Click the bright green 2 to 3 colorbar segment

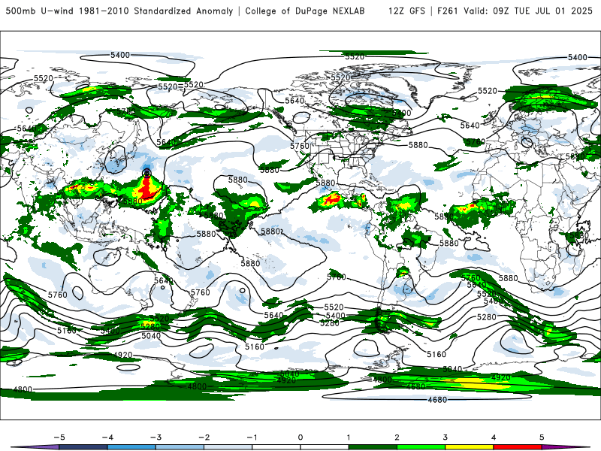point(421,447)
